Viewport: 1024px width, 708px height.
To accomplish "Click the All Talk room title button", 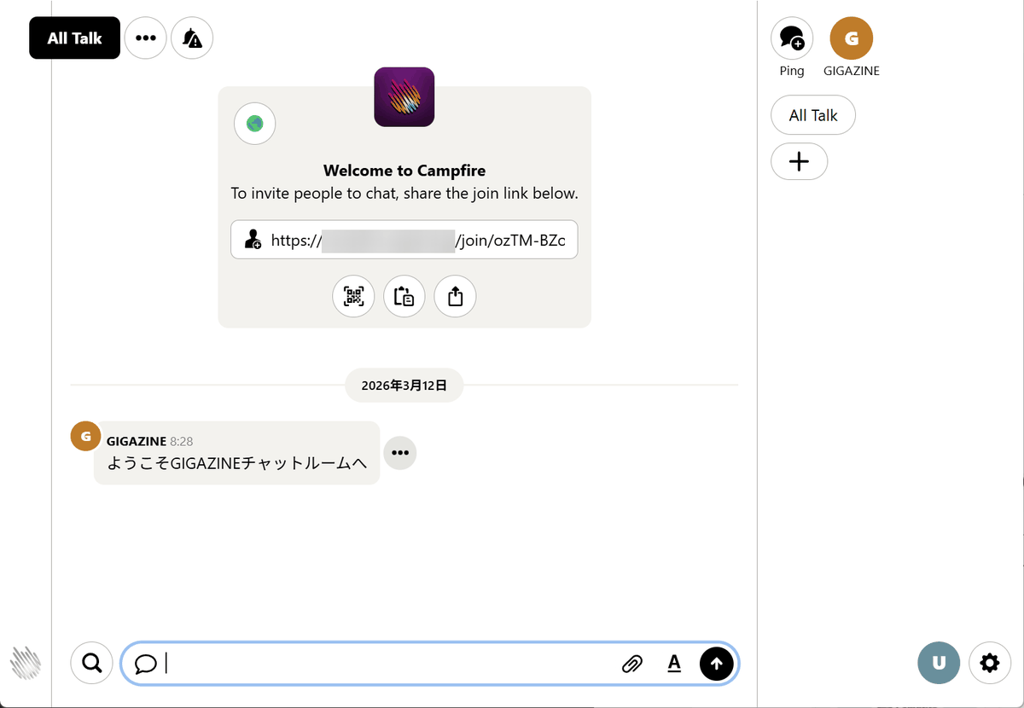I will pos(75,38).
